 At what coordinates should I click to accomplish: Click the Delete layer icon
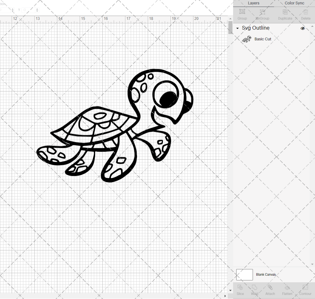306,12
